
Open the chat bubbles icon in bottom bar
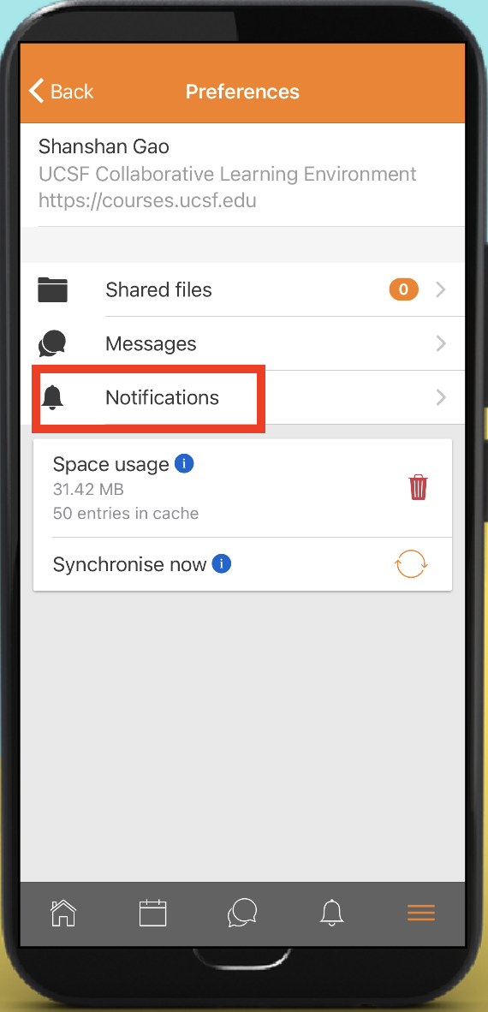pos(242,913)
